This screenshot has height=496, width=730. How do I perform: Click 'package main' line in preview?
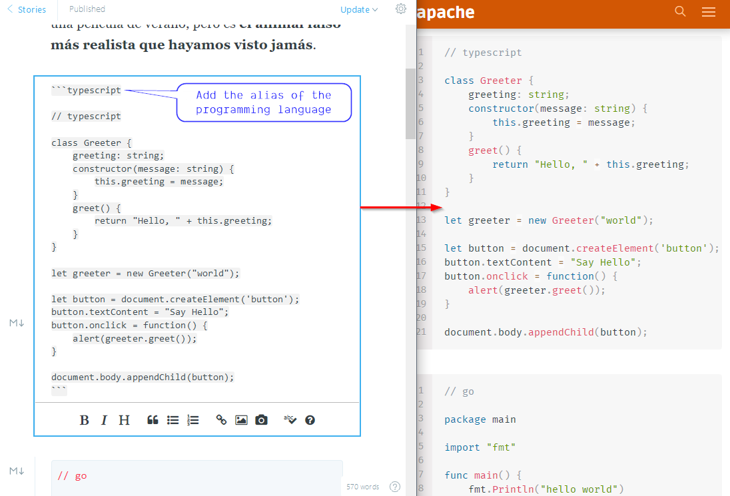click(x=480, y=419)
